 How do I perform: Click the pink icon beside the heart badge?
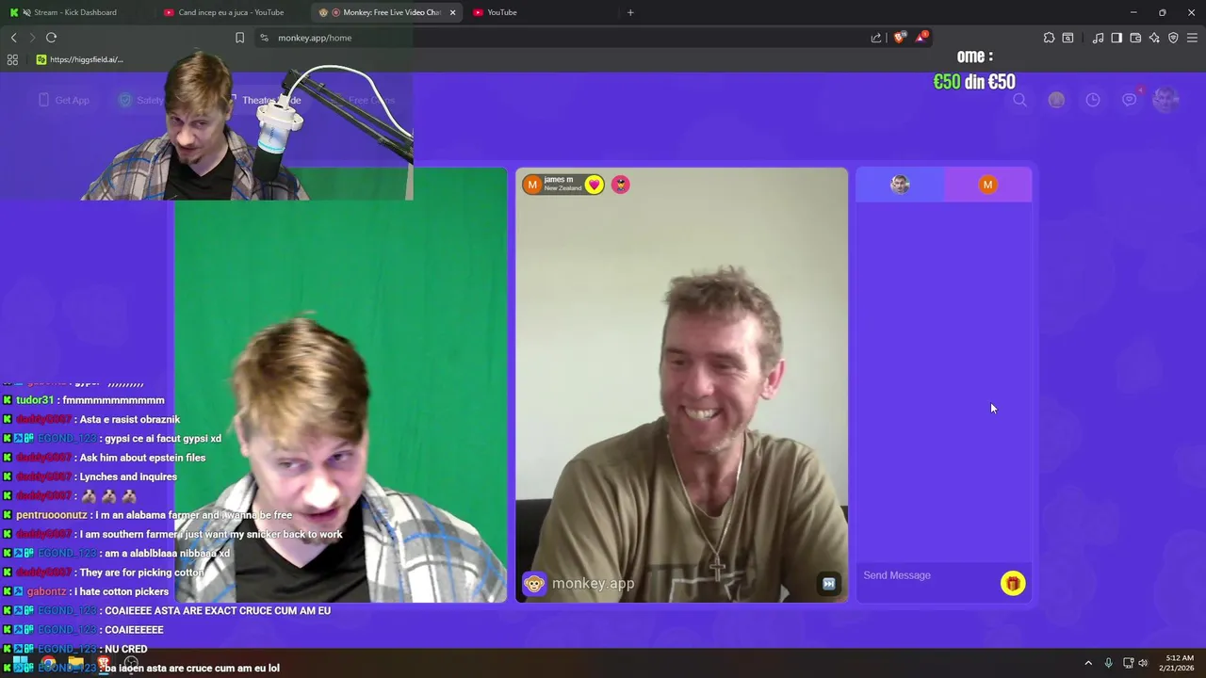click(620, 185)
